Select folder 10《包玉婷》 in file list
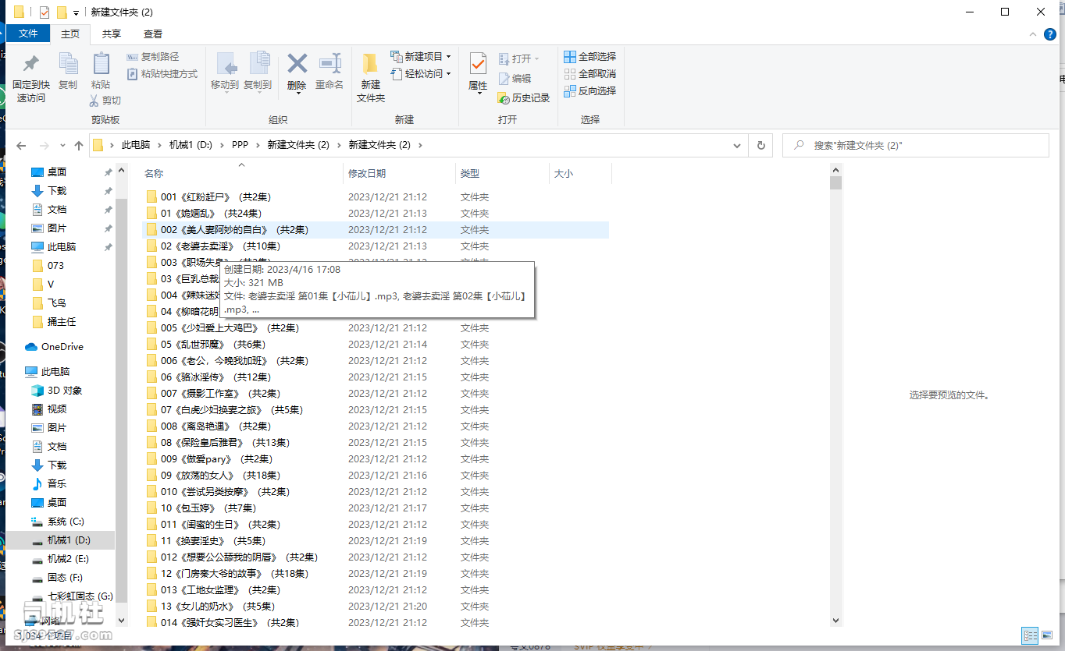1065x651 pixels. point(376,508)
